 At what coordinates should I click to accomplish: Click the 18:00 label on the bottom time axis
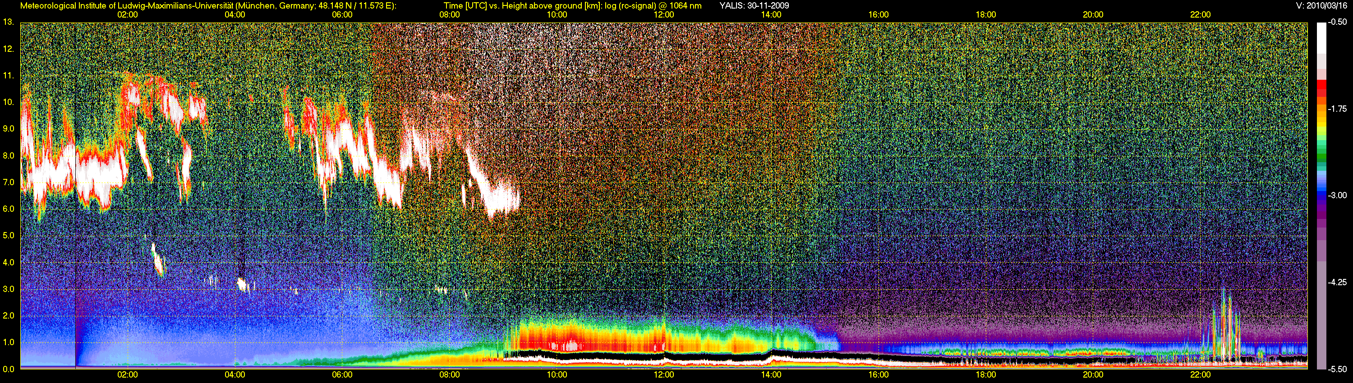(986, 374)
